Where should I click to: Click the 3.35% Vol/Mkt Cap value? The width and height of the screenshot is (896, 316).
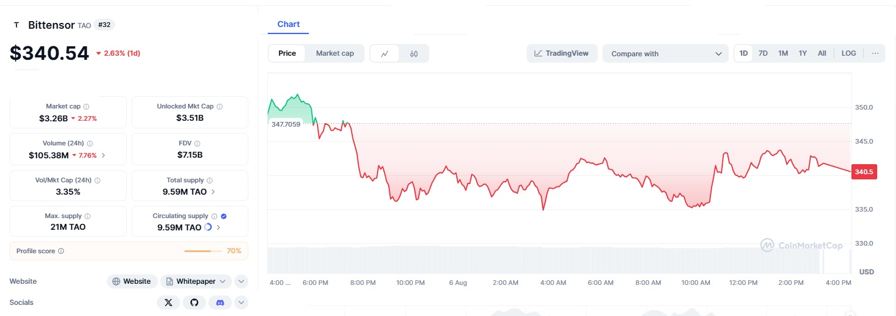pos(68,192)
